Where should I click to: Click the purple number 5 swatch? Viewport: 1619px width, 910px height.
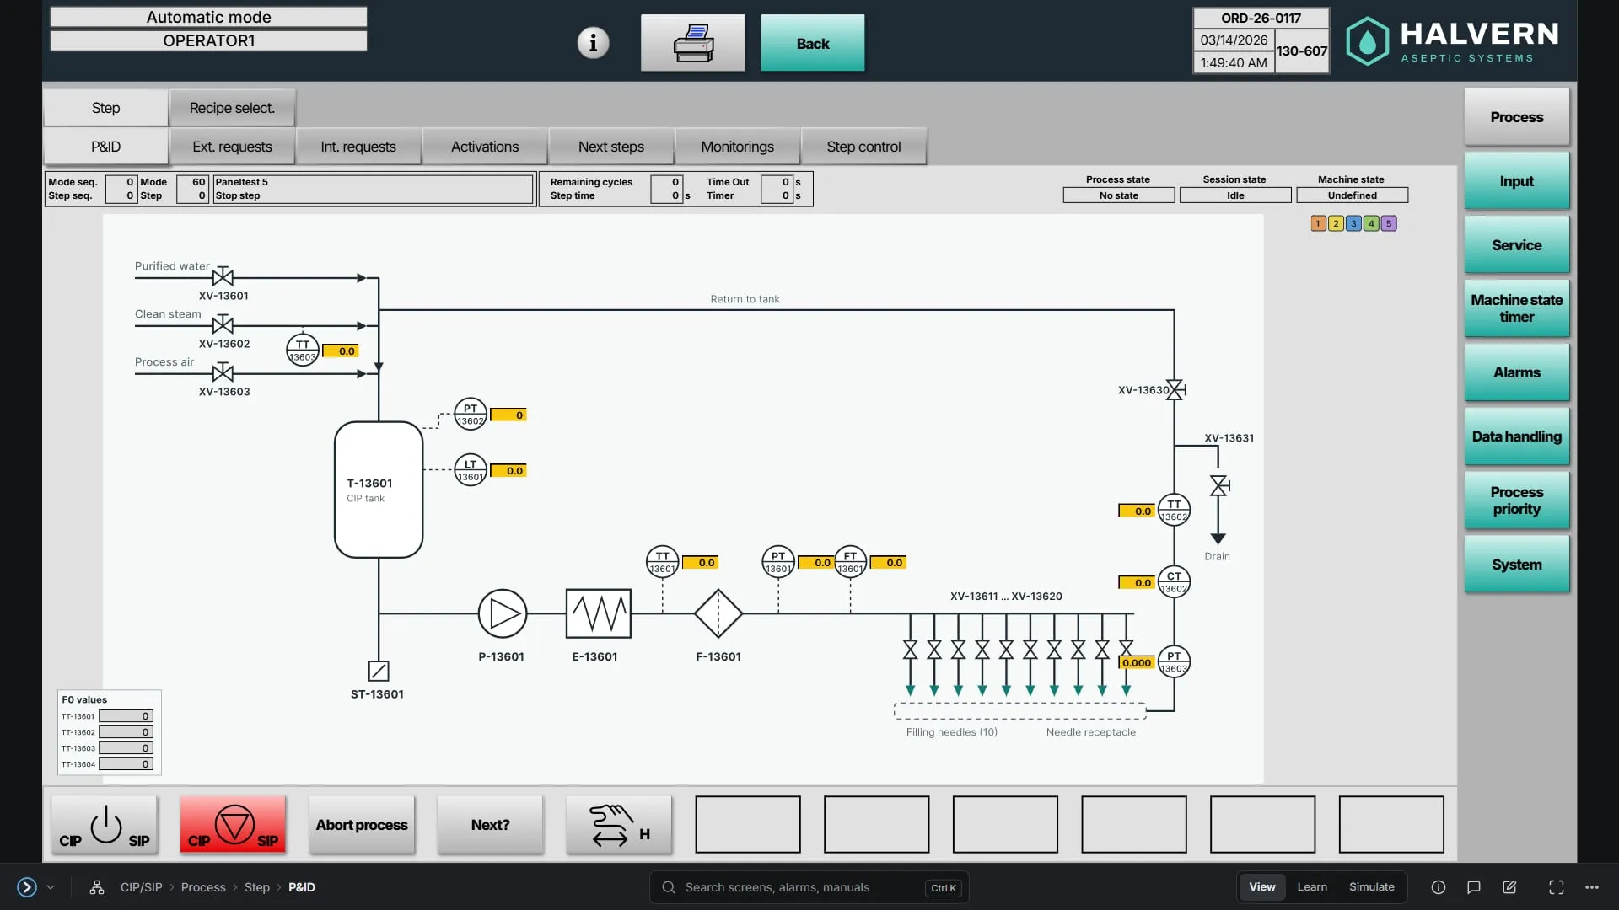click(x=1389, y=223)
